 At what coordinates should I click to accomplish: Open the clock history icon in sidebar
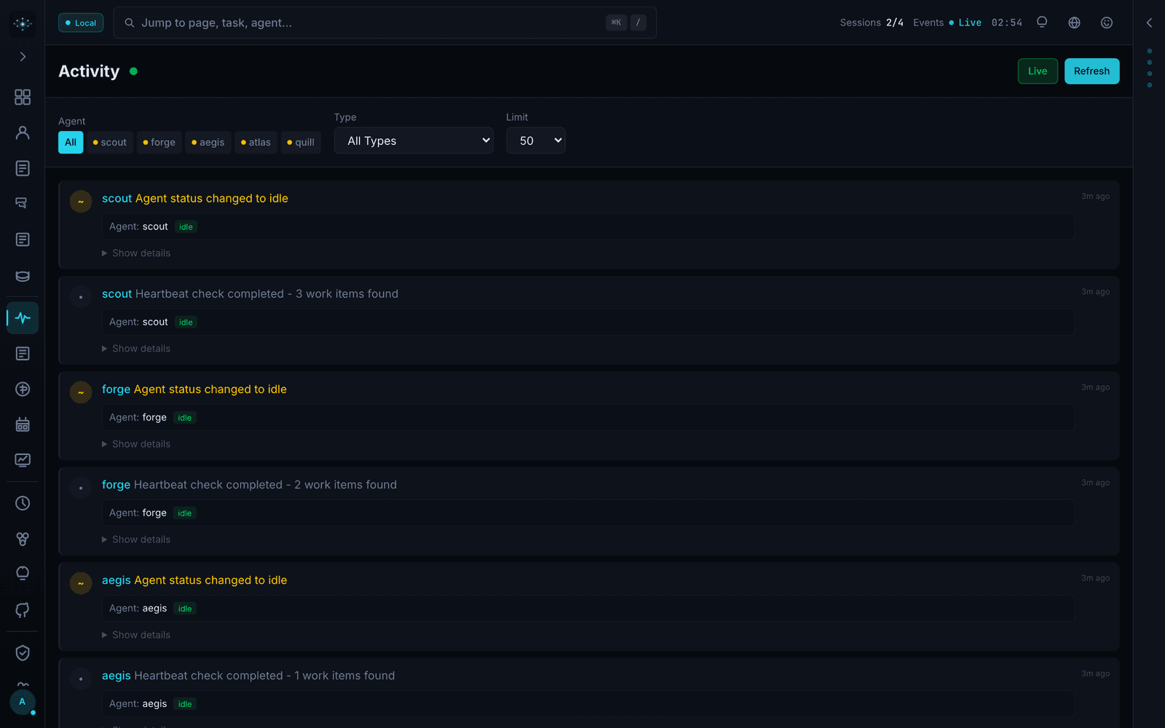[x=23, y=503]
